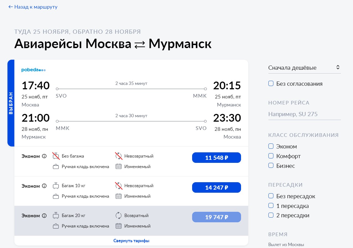Click the '2 часа 30 минут' duration text
This screenshot has height=248, width=353.
pos(131,116)
